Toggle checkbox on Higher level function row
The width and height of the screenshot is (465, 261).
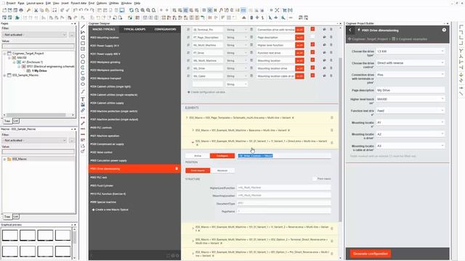point(312,45)
